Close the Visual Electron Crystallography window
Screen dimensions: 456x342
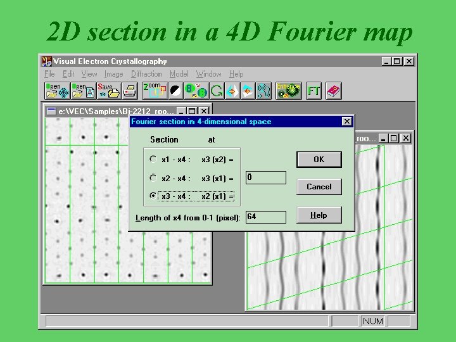(x=409, y=61)
